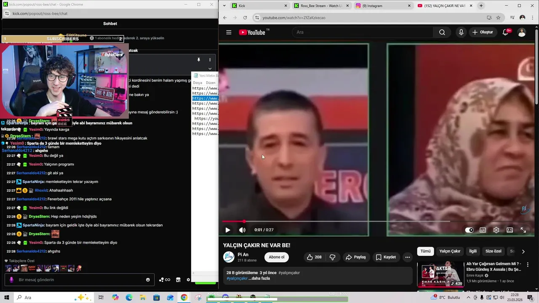Click the youtube.com address bar URL
This screenshot has width=539, height=303.
click(x=294, y=18)
